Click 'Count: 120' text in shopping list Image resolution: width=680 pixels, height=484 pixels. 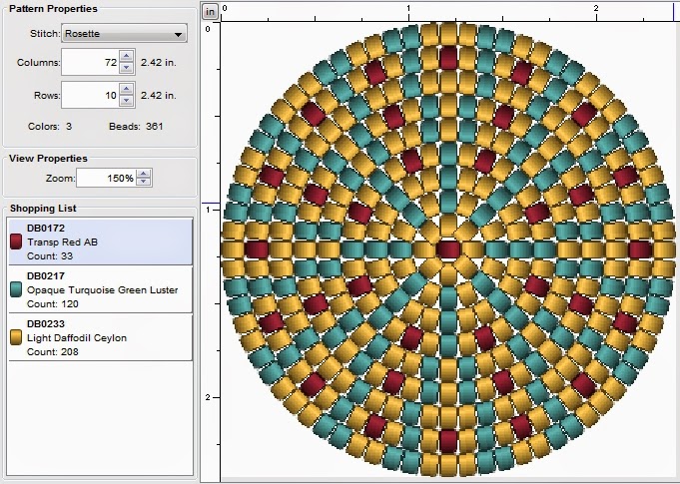click(x=53, y=304)
